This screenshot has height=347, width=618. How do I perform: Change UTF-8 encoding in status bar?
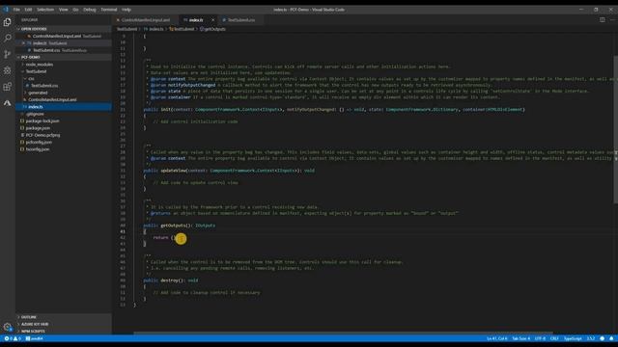pos(540,338)
